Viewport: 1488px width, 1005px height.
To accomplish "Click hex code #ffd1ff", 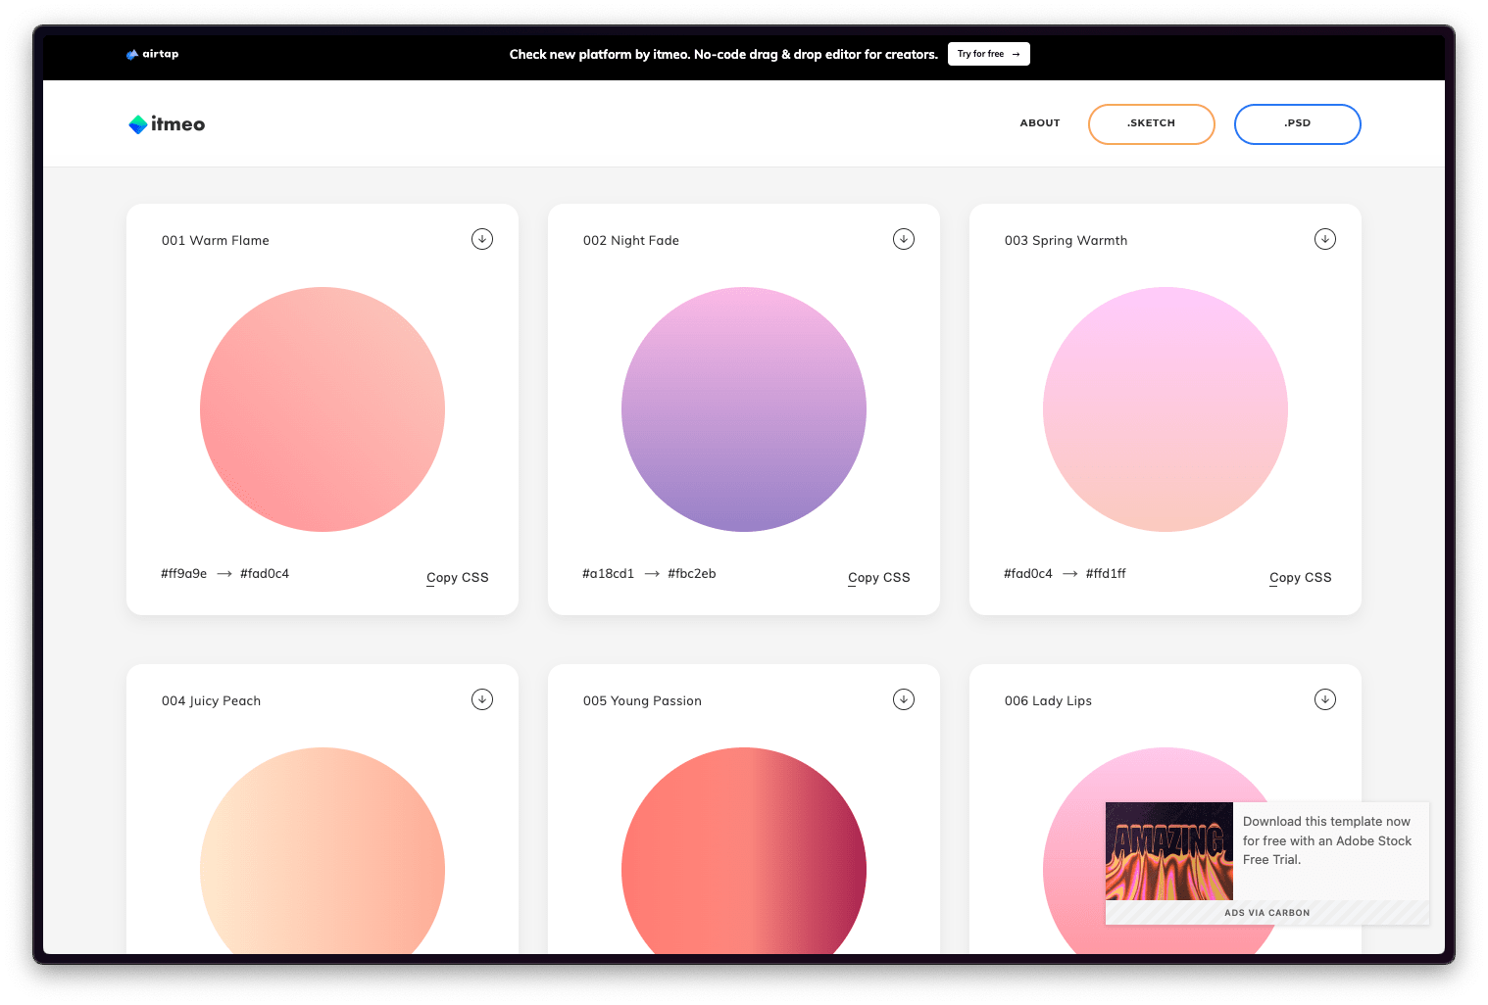I will [1106, 574].
